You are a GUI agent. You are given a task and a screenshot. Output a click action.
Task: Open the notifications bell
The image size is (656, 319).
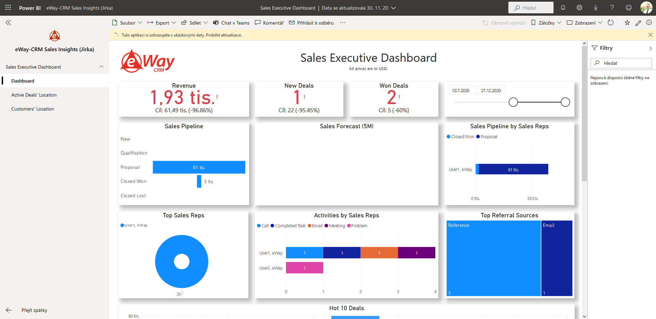(x=563, y=8)
